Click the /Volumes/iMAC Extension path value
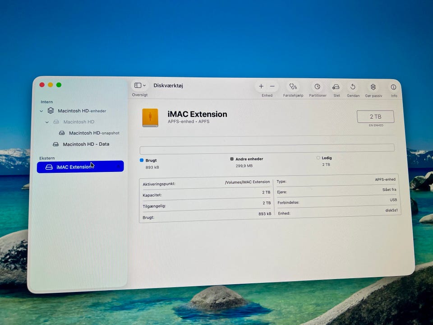The height and width of the screenshot is (325, 433). pos(247,182)
